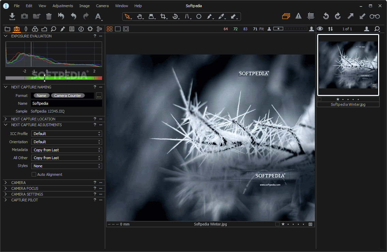Click the browser sort arrows icon
Screen dimensions: 387x252
[x=330, y=29]
